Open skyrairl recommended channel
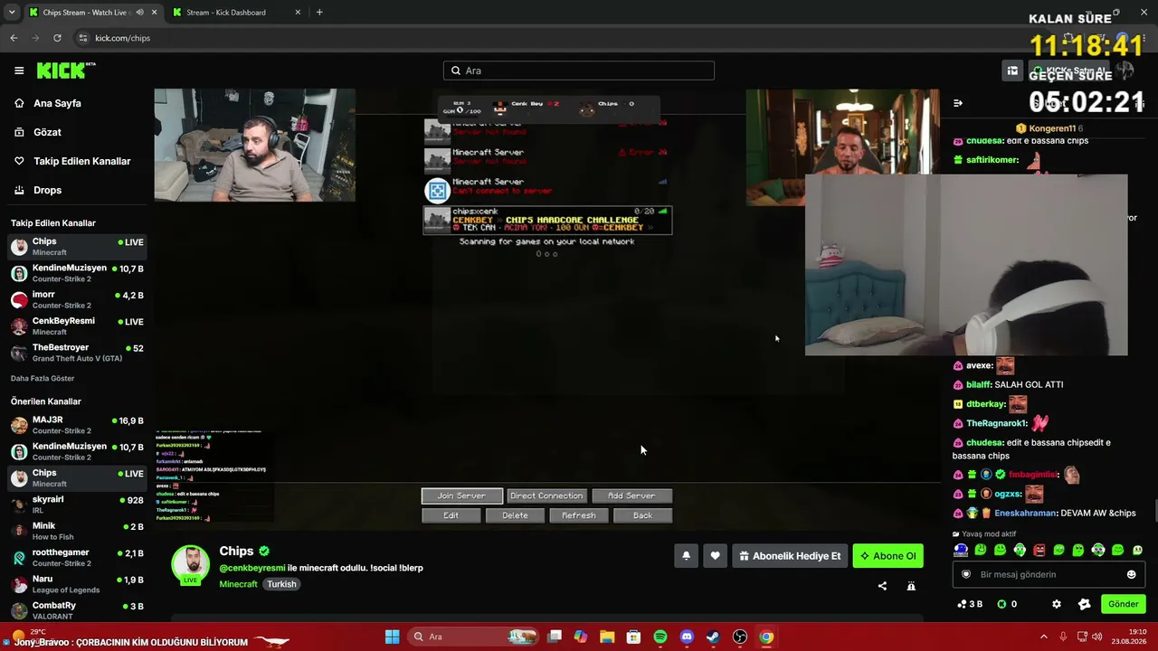Viewport: 1158px width, 651px height. pyautogui.click(x=76, y=505)
